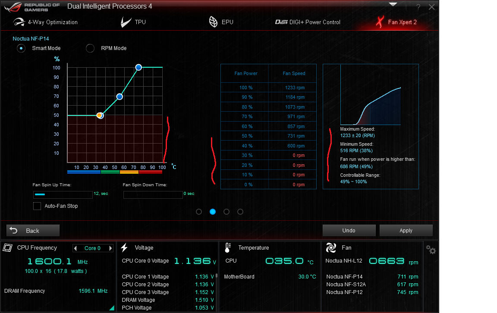Click the Apply button
This screenshot has height=313, width=497.
(406, 230)
